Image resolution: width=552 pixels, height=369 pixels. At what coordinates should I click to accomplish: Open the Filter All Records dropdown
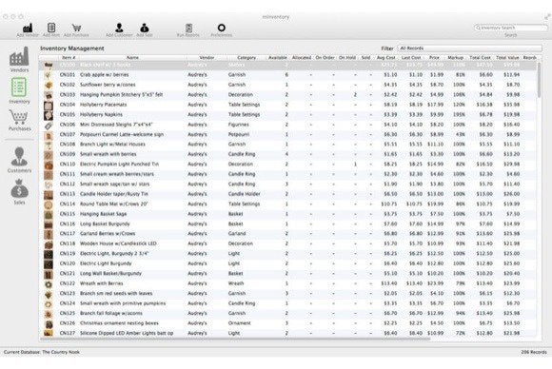point(469,49)
